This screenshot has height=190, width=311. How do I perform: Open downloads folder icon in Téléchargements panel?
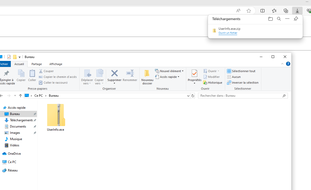coord(270,19)
